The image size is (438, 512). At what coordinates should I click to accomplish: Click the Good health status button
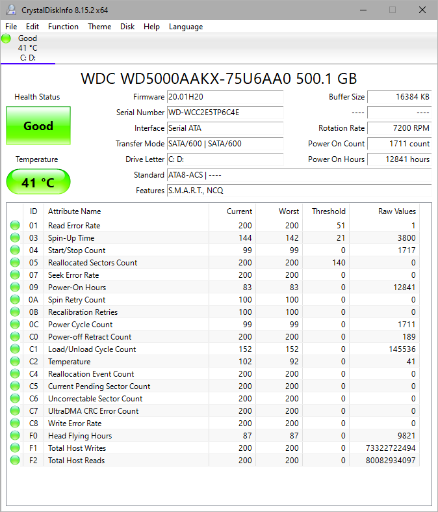(38, 126)
